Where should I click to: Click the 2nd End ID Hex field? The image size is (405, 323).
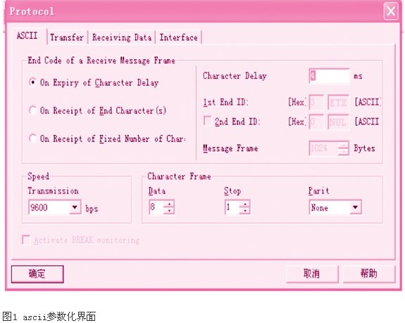pyautogui.click(x=316, y=122)
